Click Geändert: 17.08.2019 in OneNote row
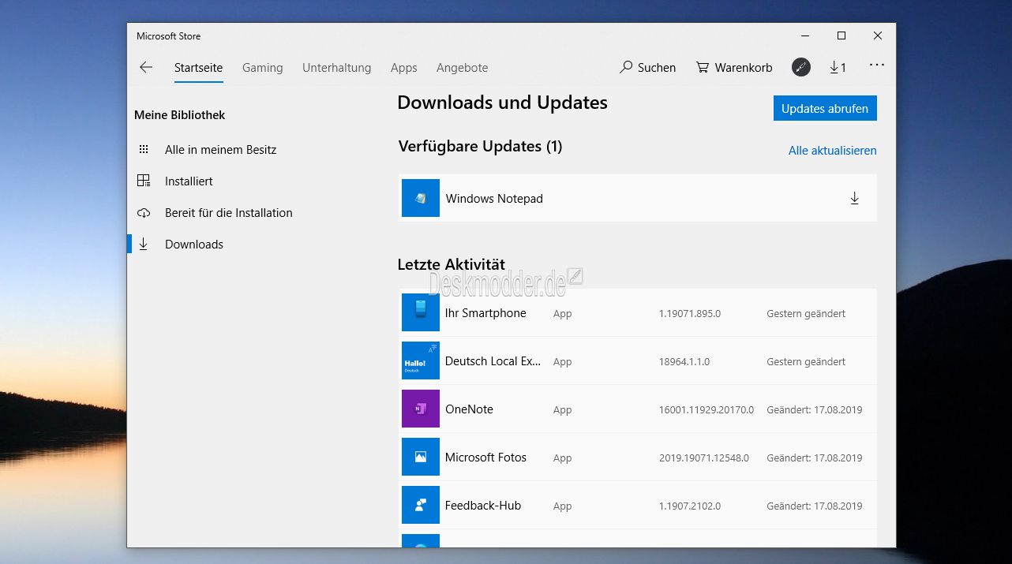 (x=814, y=410)
